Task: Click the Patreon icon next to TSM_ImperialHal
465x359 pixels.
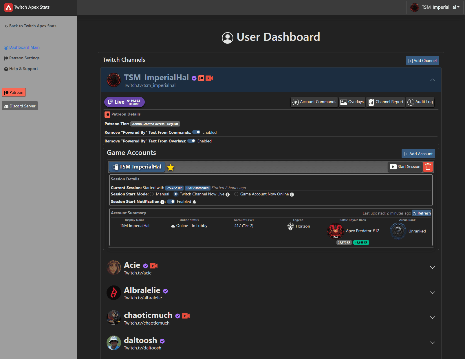Action: 201,78
